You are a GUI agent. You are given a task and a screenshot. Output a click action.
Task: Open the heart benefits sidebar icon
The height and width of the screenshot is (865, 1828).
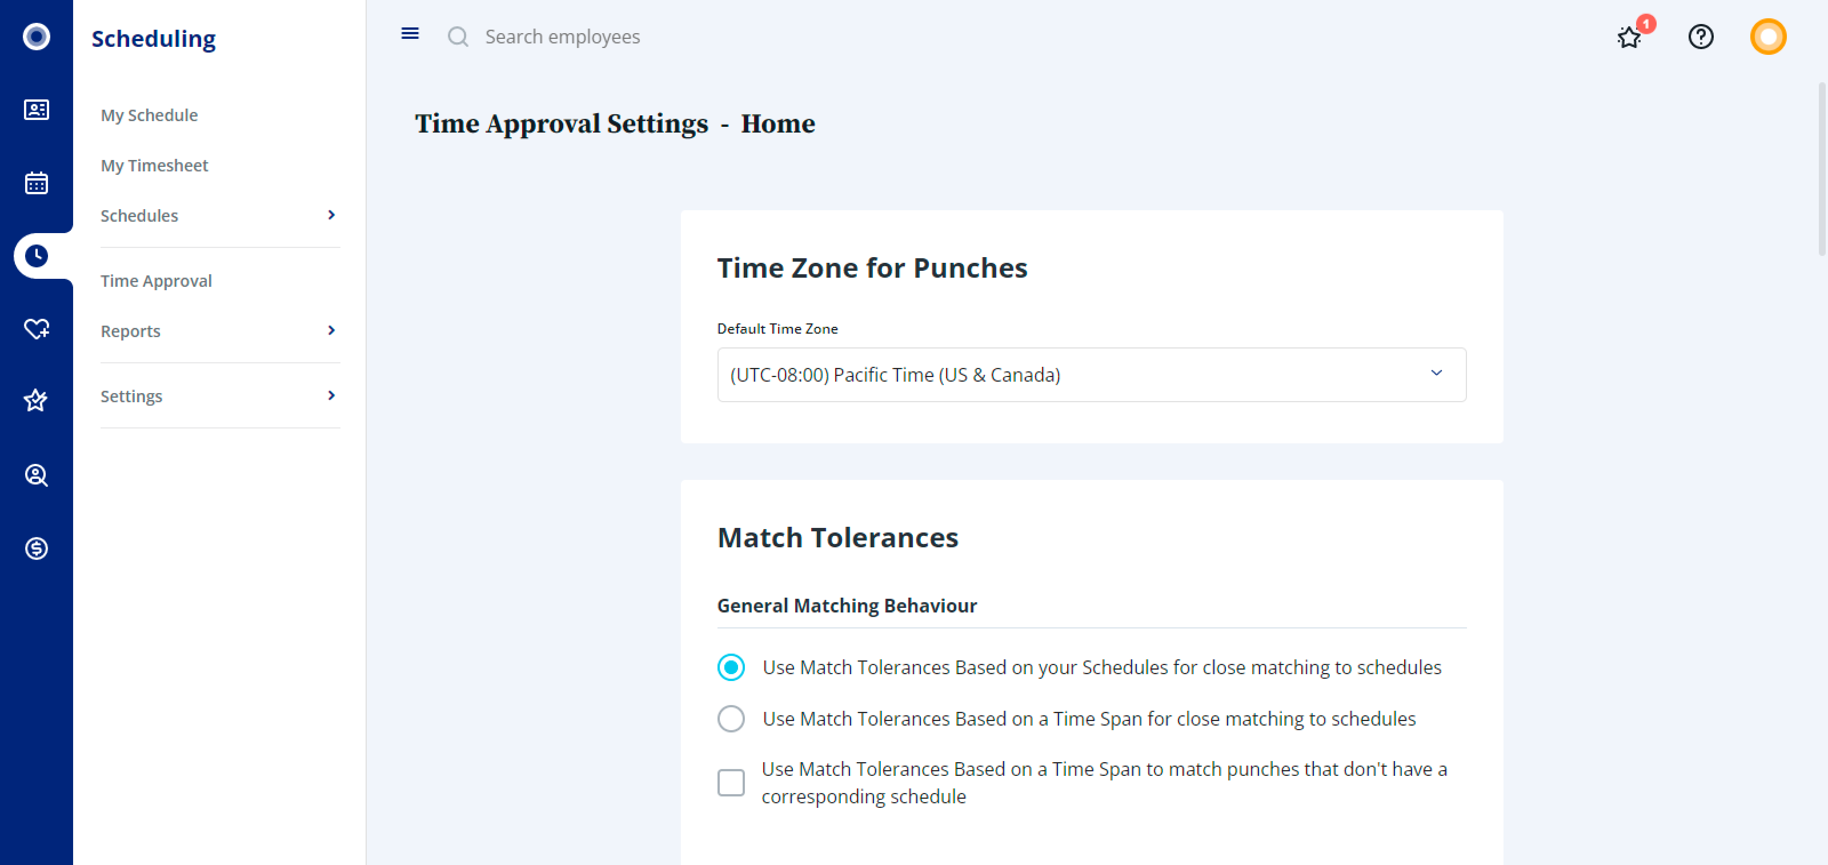36,329
